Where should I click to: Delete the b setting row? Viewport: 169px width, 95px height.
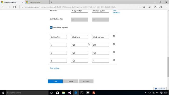point(114,60)
